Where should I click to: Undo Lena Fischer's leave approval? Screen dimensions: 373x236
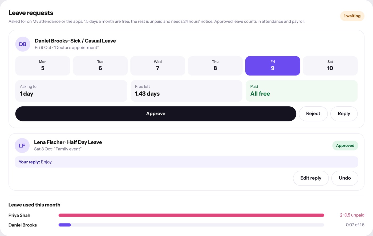[x=345, y=178]
